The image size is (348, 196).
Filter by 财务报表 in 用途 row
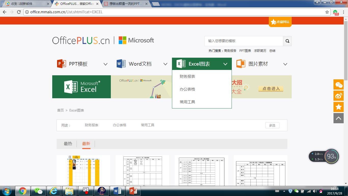(x=91, y=125)
